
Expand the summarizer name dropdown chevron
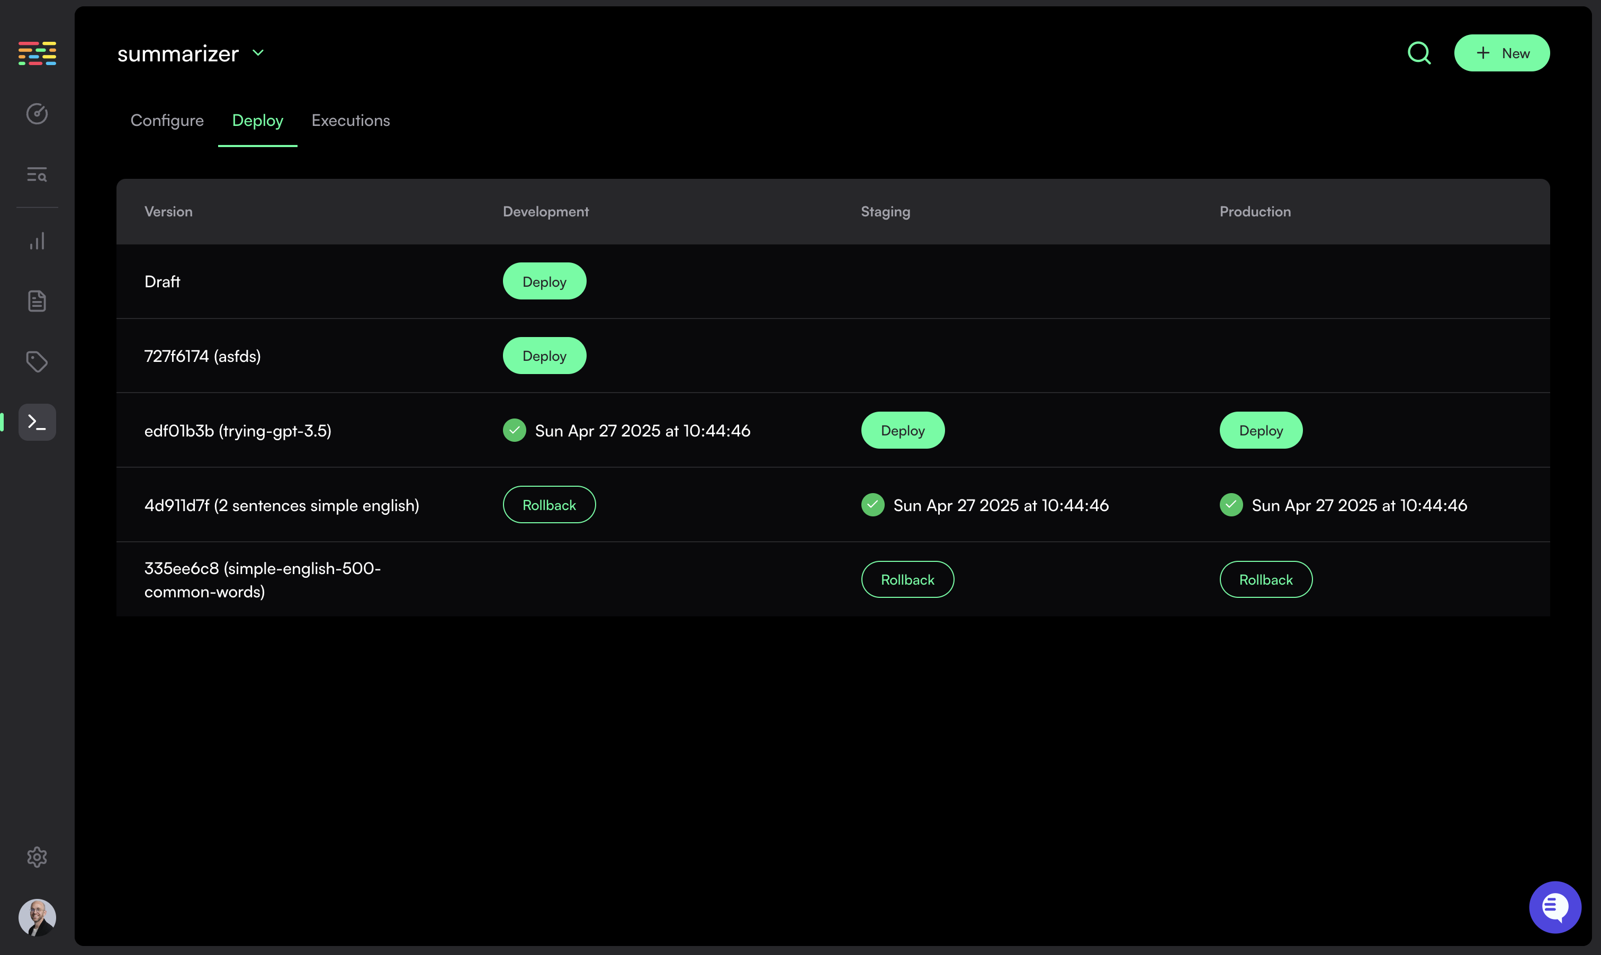coord(258,53)
